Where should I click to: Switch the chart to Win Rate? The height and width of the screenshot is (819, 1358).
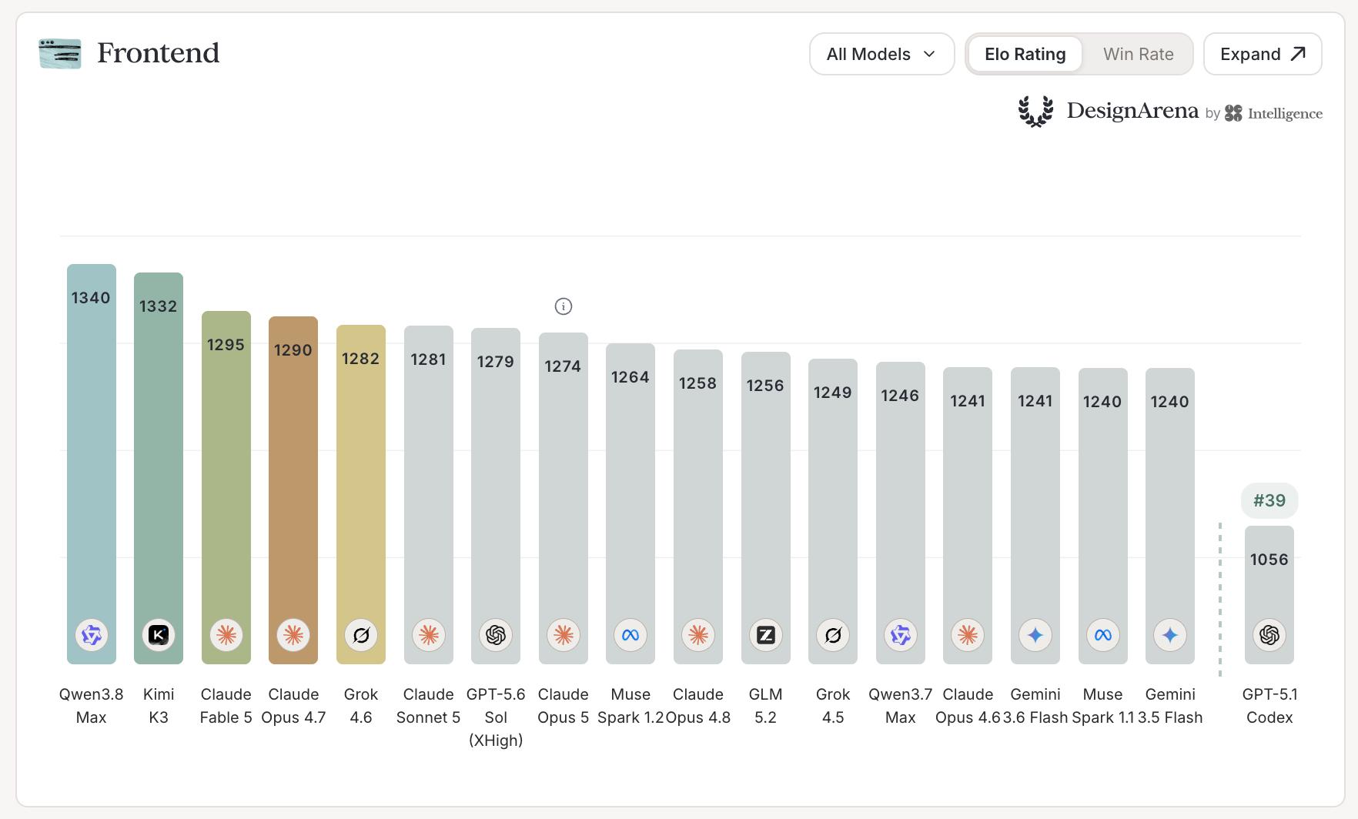tap(1139, 54)
